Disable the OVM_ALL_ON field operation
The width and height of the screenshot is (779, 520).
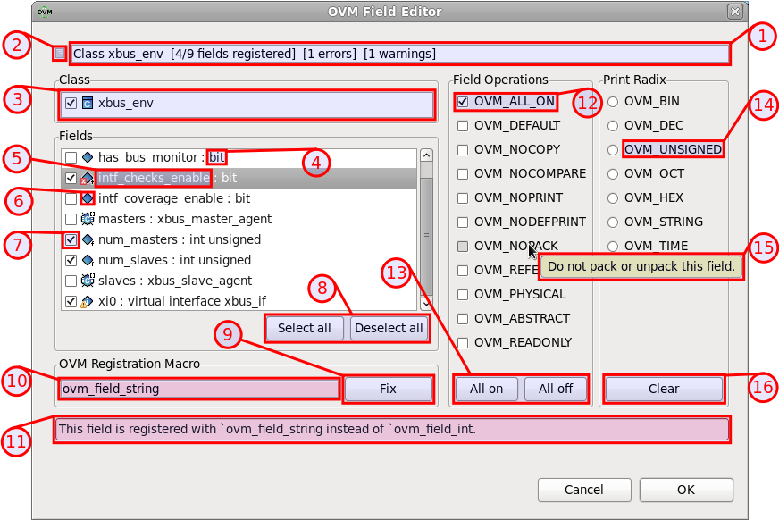[462, 101]
